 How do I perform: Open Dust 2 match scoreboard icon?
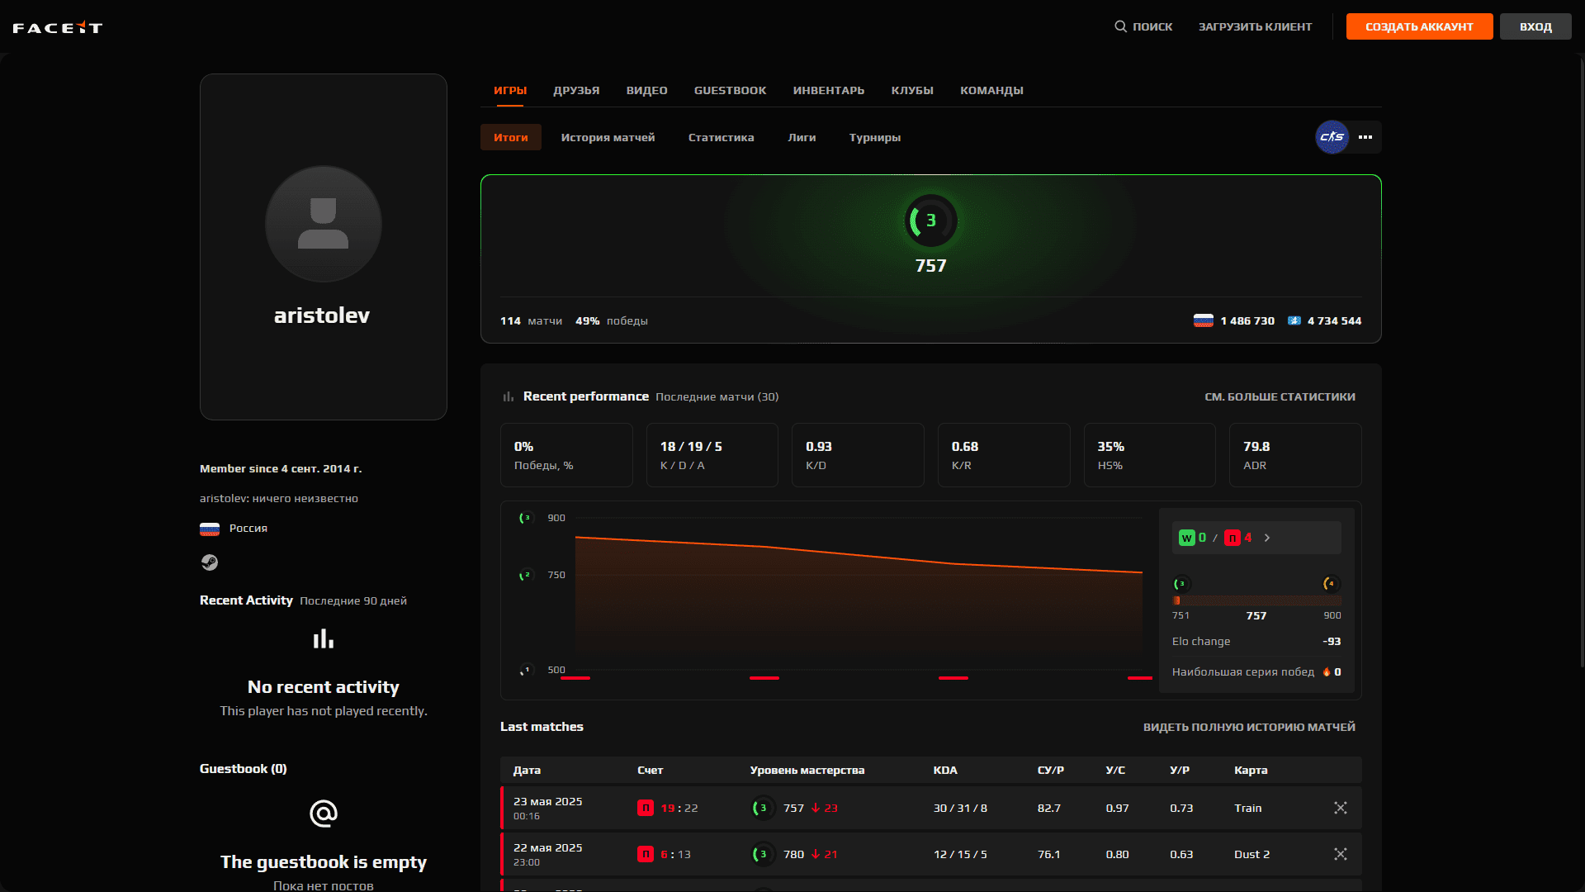point(1340,854)
